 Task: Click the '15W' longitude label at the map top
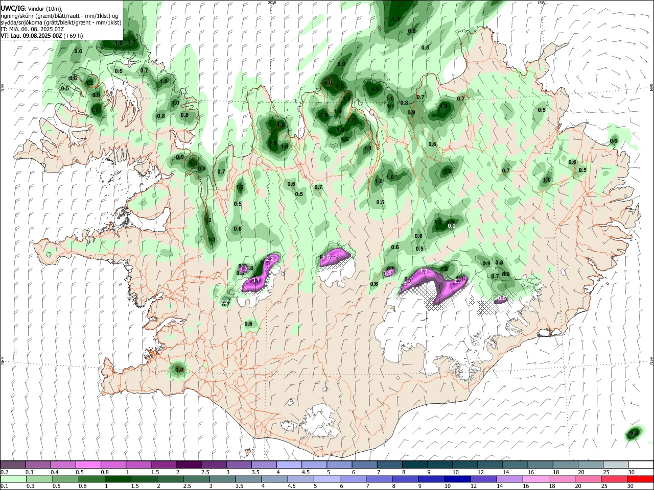click(x=541, y=3)
